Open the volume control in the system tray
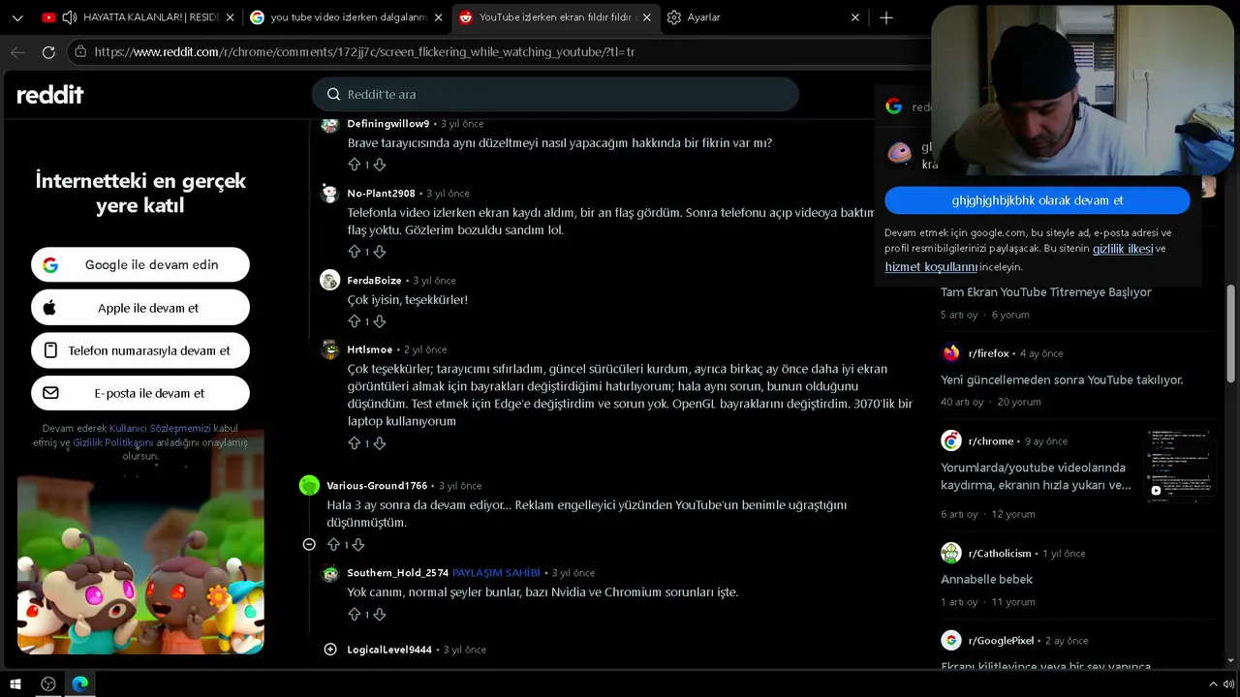The width and height of the screenshot is (1240, 697). coord(1228,684)
